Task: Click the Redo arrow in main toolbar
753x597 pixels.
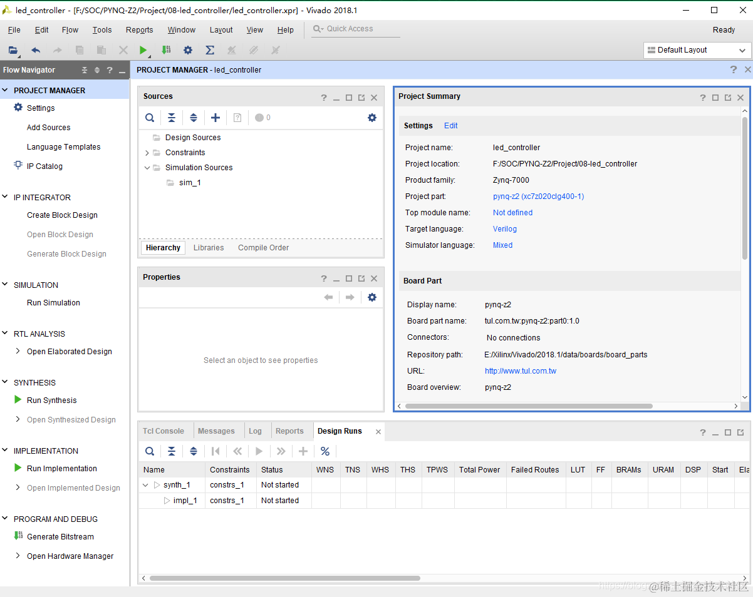Action: click(x=57, y=50)
